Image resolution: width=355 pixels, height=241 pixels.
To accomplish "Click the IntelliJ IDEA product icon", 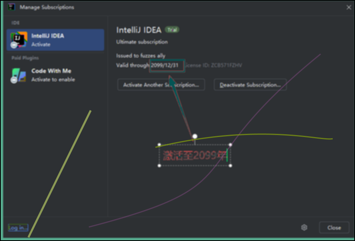I will pyautogui.click(x=19, y=40).
